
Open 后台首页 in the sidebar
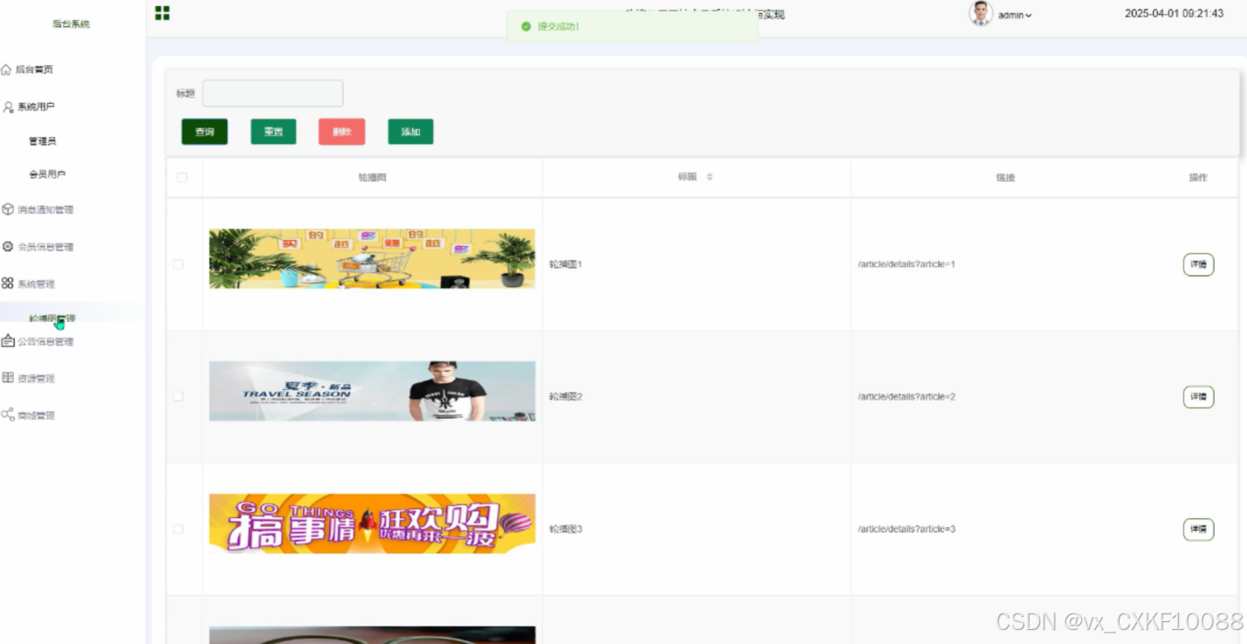tap(35, 70)
